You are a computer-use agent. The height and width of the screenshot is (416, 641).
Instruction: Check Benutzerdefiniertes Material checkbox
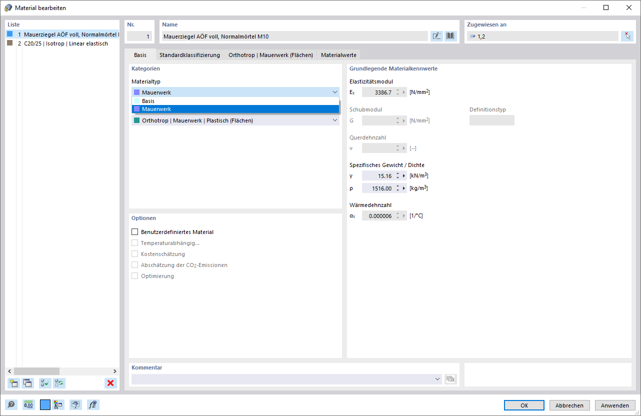(x=134, y=232)
